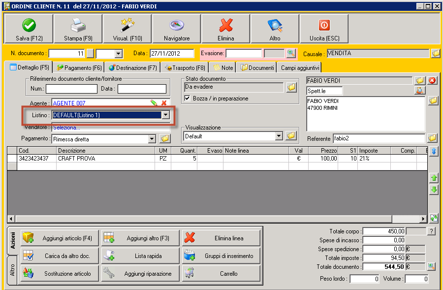This screenshot has height=290, width=443.
Task: Open the Causale folder icon
Action: tap(436, 53)
